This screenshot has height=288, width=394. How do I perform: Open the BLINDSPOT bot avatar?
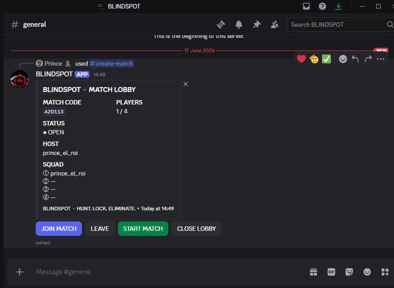pyautogui.click(x=20, y=79)
